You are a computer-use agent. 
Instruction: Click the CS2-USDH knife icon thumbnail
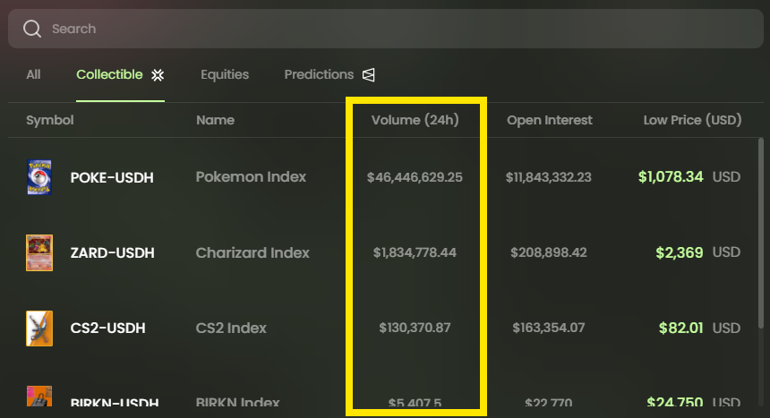click(39, 328)
